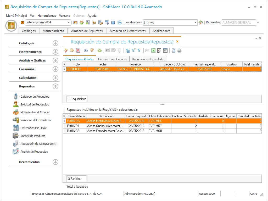Screen dimensions: 268x201
Task: Export the list with the Excel icon
Action: pyautogui.click(x=153, y=51)
